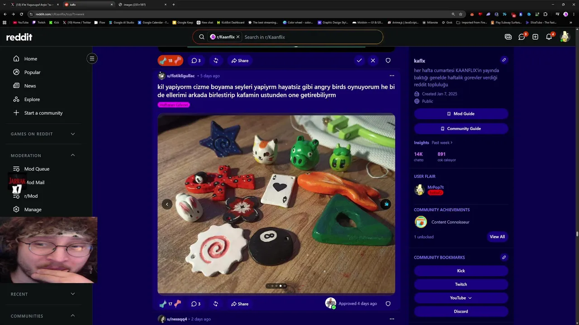Open overflow menu on nessqq4 post
Image resolution: width=579 pixels, height=325 pixels.
[x=392, y=319]
